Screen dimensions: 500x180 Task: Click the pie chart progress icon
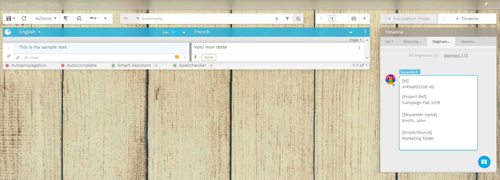(8, 32)
